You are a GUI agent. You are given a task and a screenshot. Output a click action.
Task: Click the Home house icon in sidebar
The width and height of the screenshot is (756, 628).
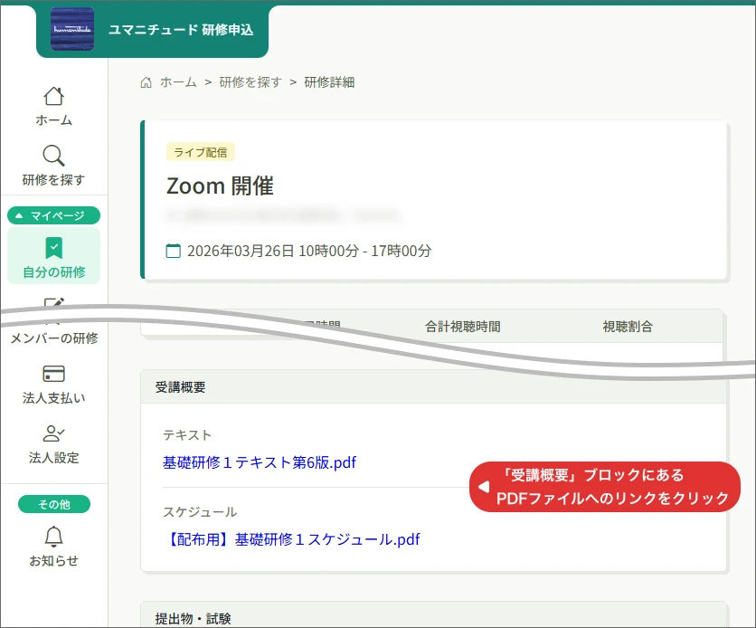pyautogui.click(x=53, y=96)
